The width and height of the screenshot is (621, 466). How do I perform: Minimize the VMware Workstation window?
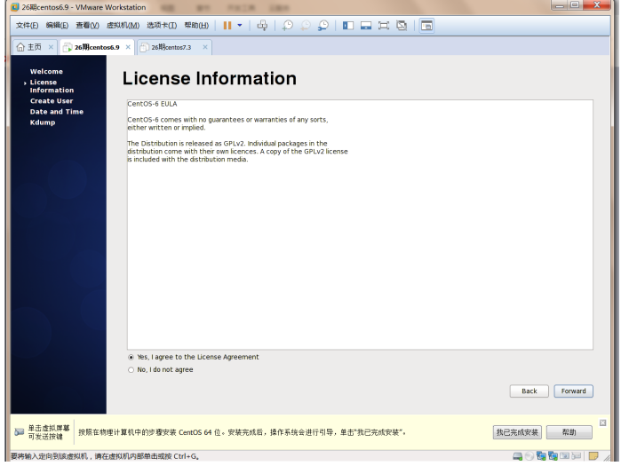click(x=559, y=5)
